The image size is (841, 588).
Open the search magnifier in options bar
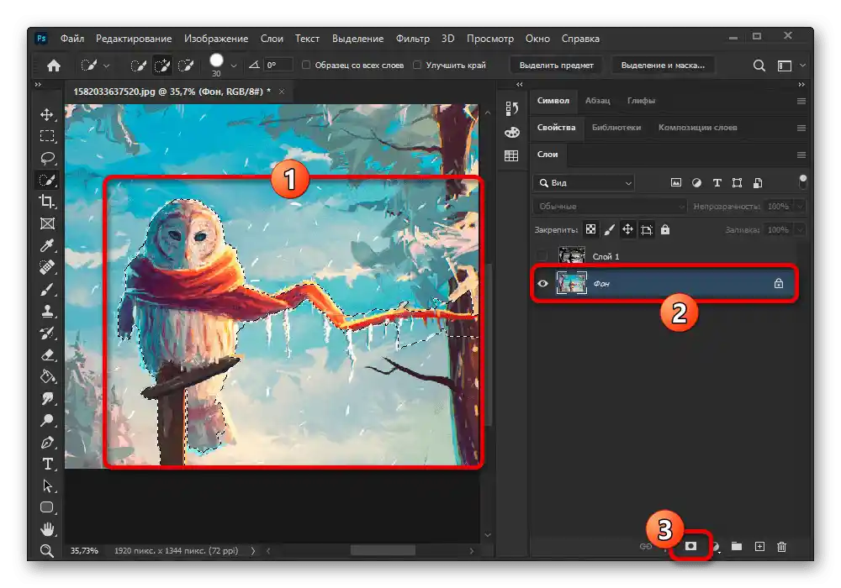pos(759,66)
